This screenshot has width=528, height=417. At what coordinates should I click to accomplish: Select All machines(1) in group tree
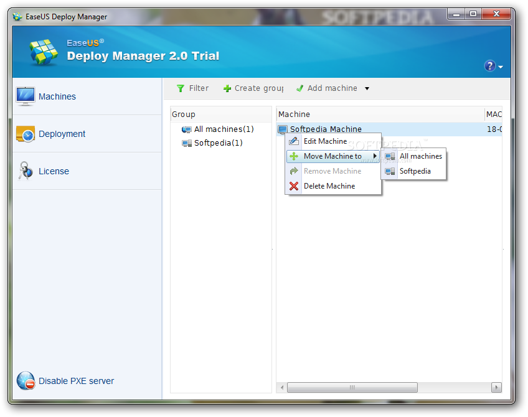coord(224,129)
